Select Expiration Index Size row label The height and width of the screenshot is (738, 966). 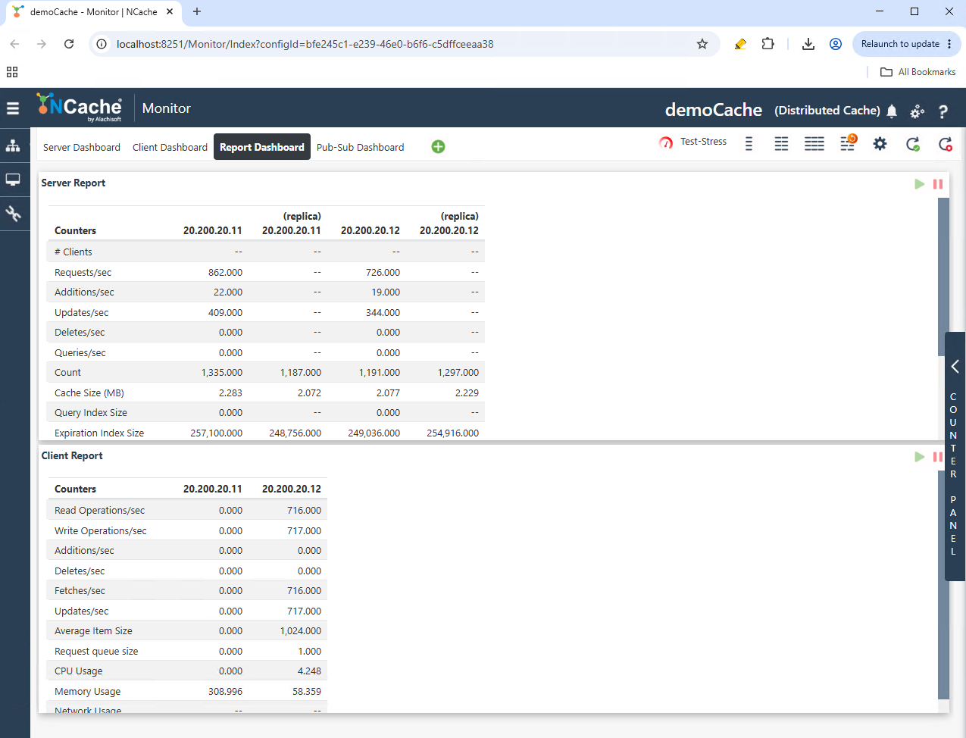click(x=99, y=433)
